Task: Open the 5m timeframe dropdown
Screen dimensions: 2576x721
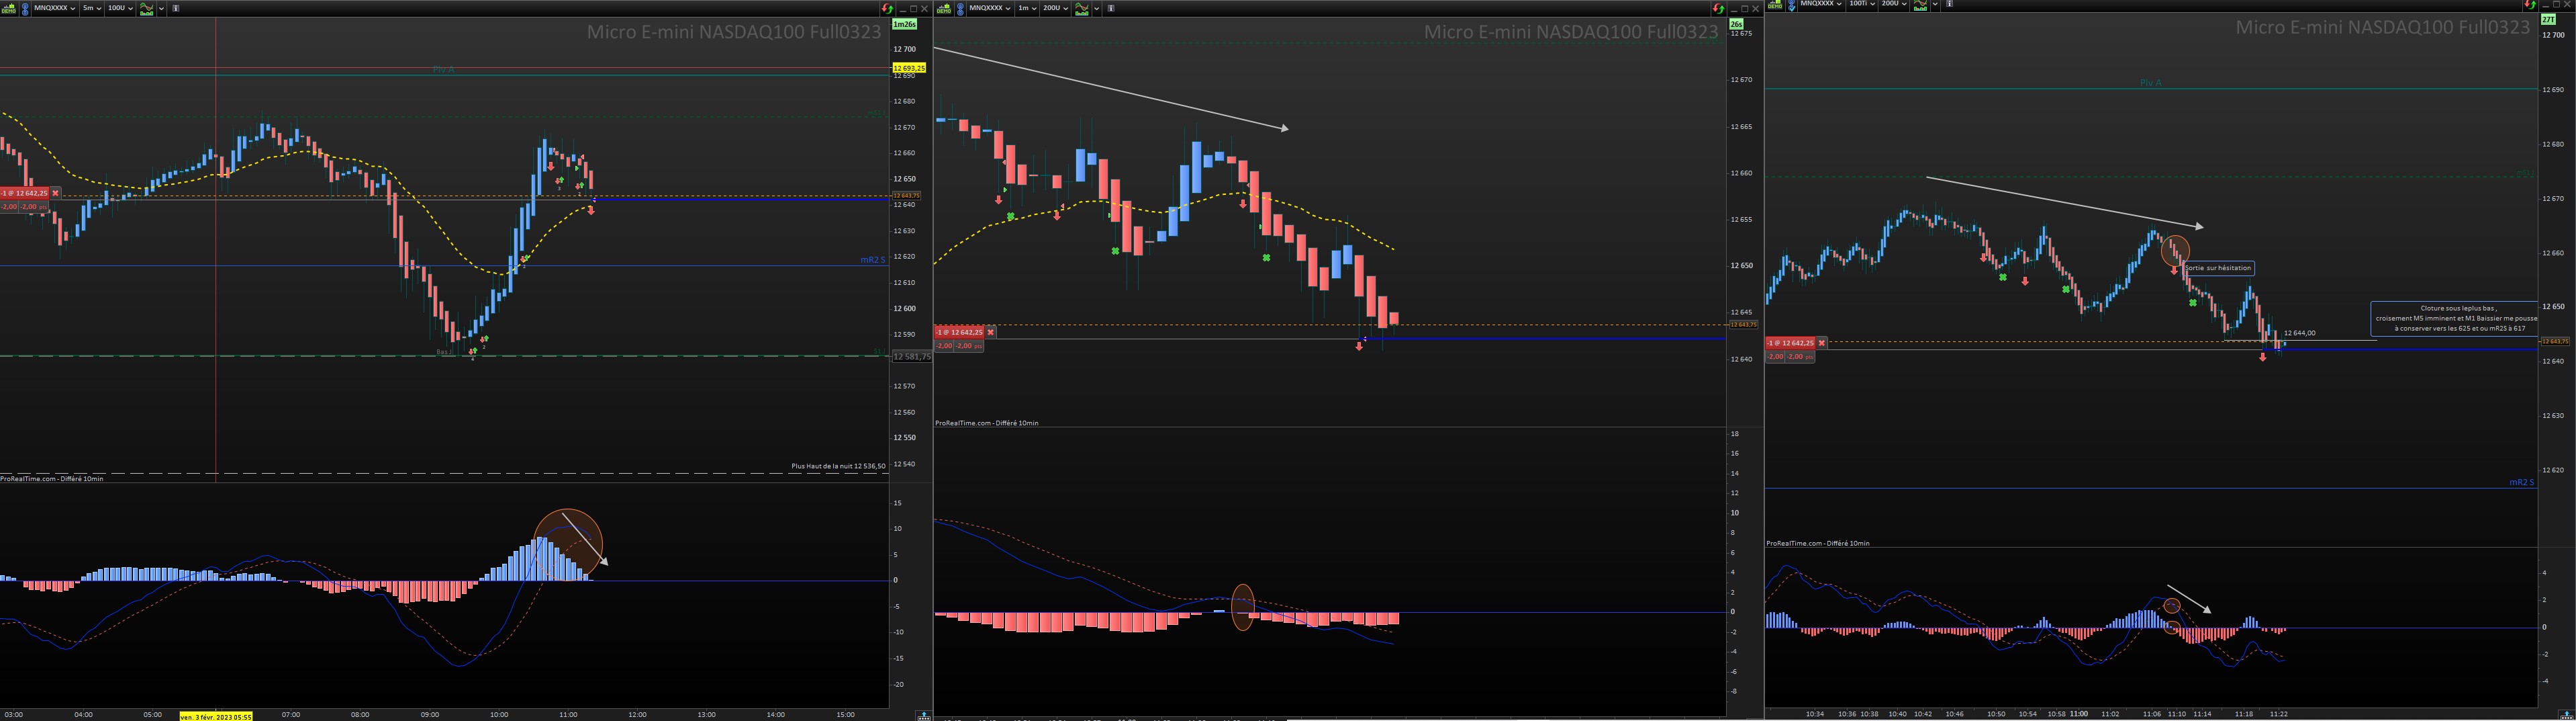Action: tap(92, 8)
